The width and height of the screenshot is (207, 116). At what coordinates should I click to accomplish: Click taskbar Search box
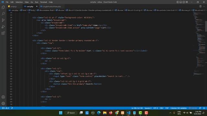pyautogui.click(x=71, y=113)
